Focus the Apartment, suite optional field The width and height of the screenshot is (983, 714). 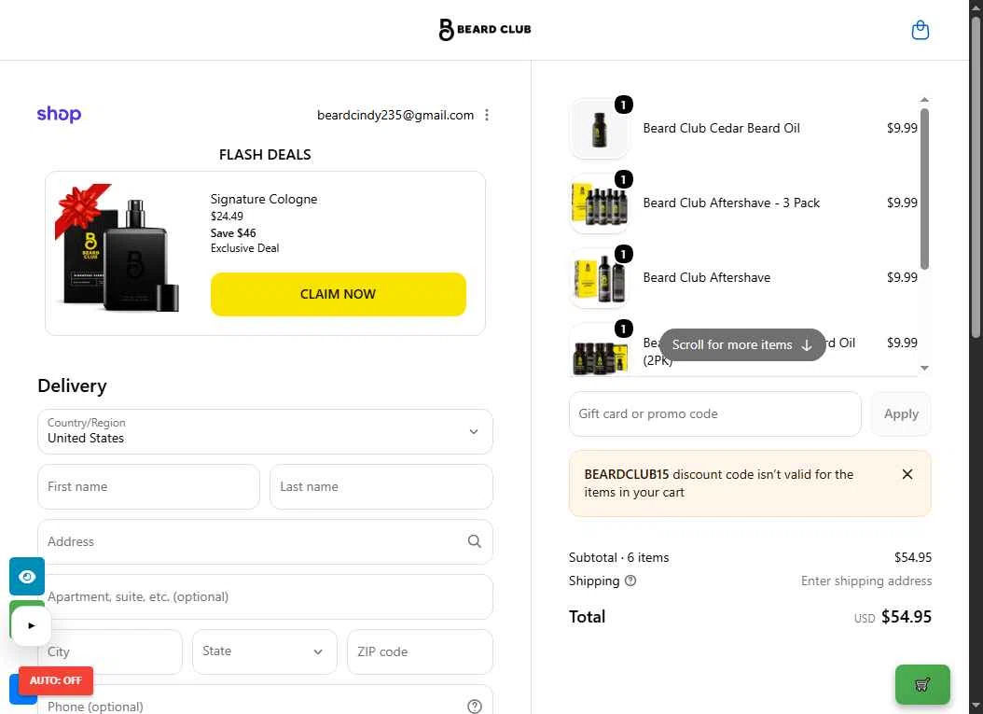[265, 596]
